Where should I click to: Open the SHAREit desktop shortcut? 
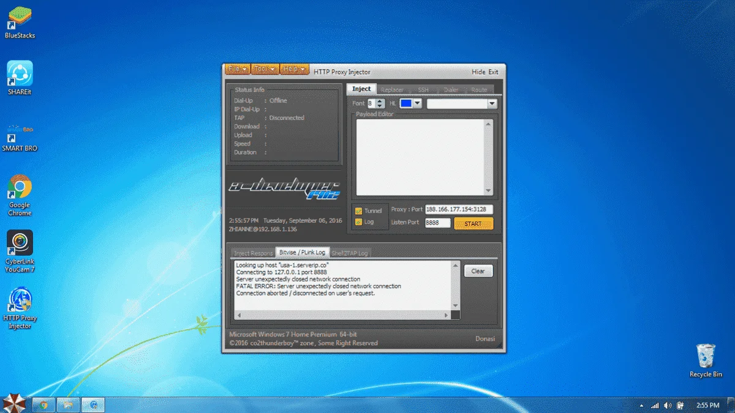coord(20,78)
